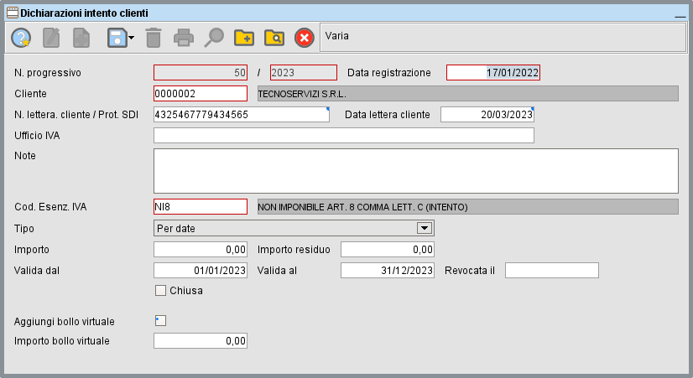Click the Varia status text
Screen dimensions: 693x378
pyautogui.click(x=336, y=36)
